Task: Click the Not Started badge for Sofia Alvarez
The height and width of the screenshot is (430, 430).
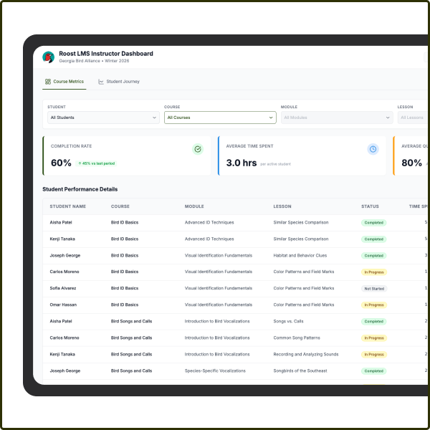Action: (374, 289)
